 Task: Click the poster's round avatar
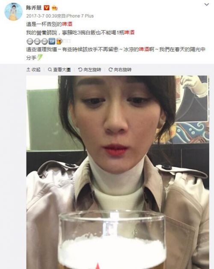13,12
